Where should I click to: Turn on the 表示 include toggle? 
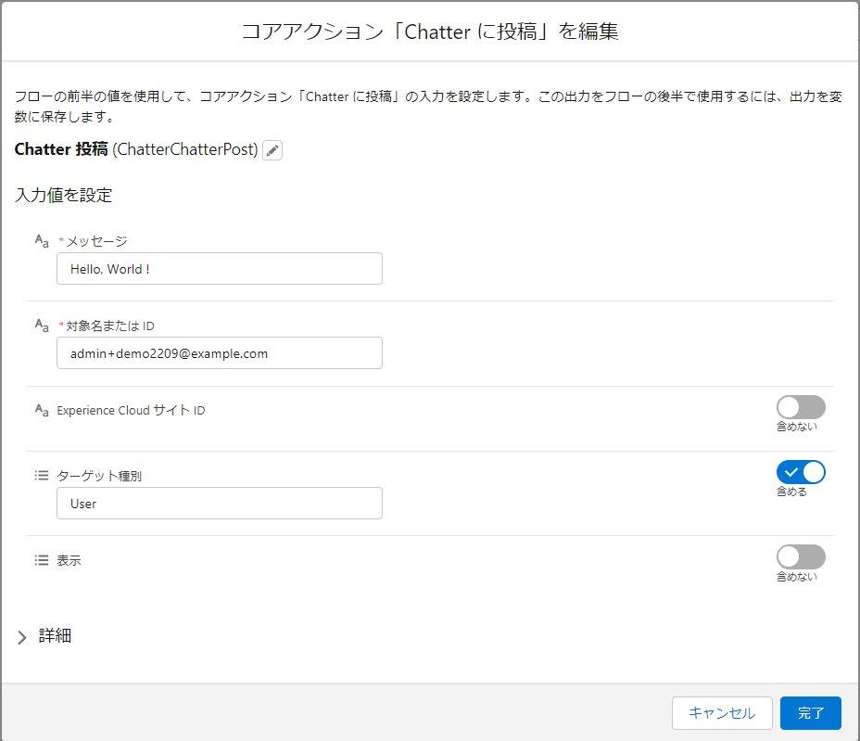click(801, 557)
